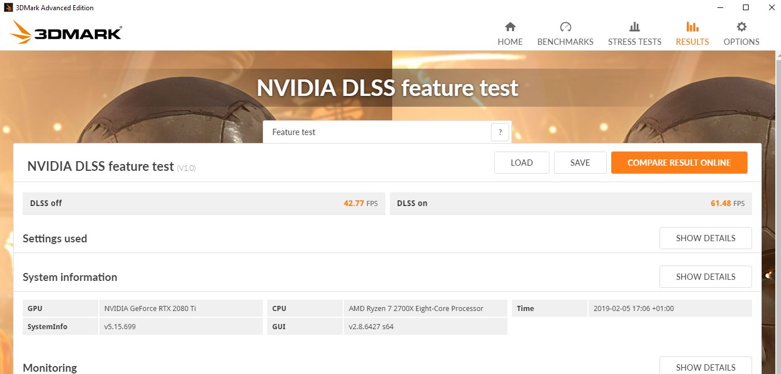The height and width of the screenshot is (374, 781).
Task: Switch to the HOME tab label
Action: (510, 42)
